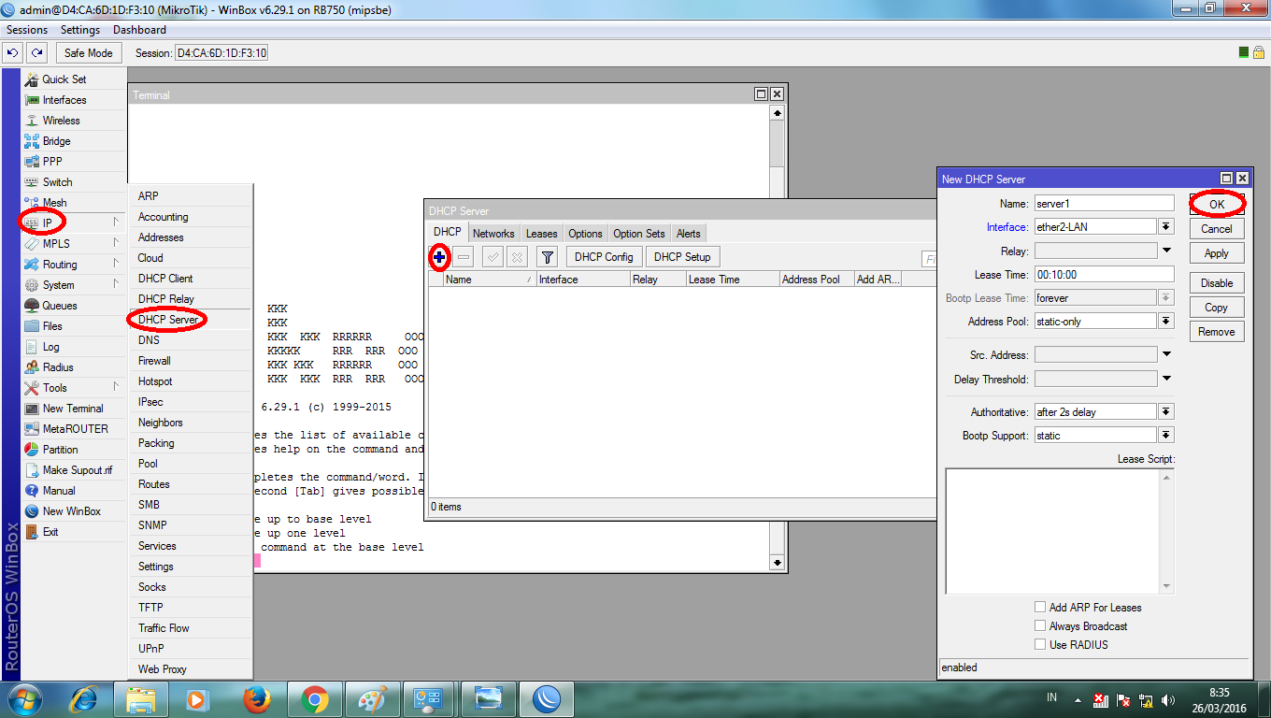Viewport: 1271px width, 718px height.
Task: Expand the IP submenu in sidebar
Action: click(x=116, y=223)
